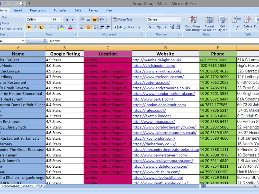The image size is (259, 194).
Task: Apply middle vertical alignment
Action: click(x=88, y=19)
